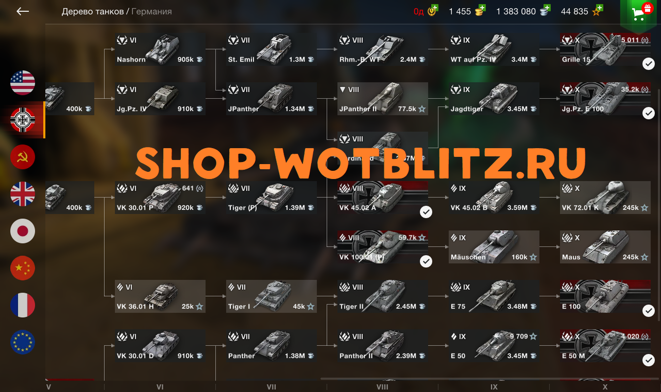Select the European Union flag icon

click(23, 342)
